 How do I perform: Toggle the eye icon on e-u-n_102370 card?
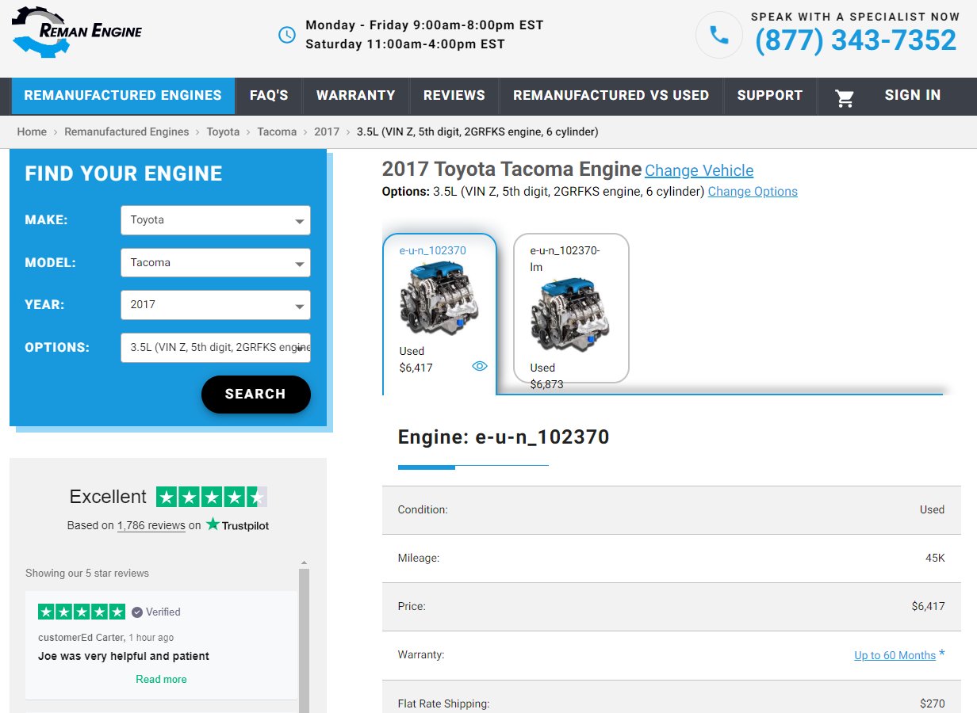click(x=480, y=366)
